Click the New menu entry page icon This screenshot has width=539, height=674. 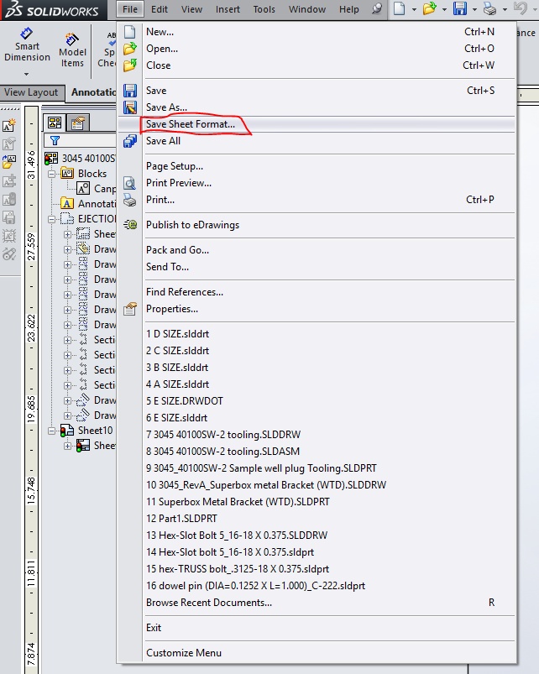coord(130,32)
